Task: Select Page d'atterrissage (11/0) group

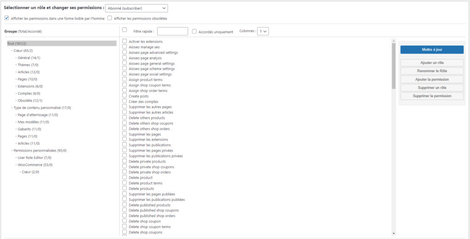Action: pos(38,115)
